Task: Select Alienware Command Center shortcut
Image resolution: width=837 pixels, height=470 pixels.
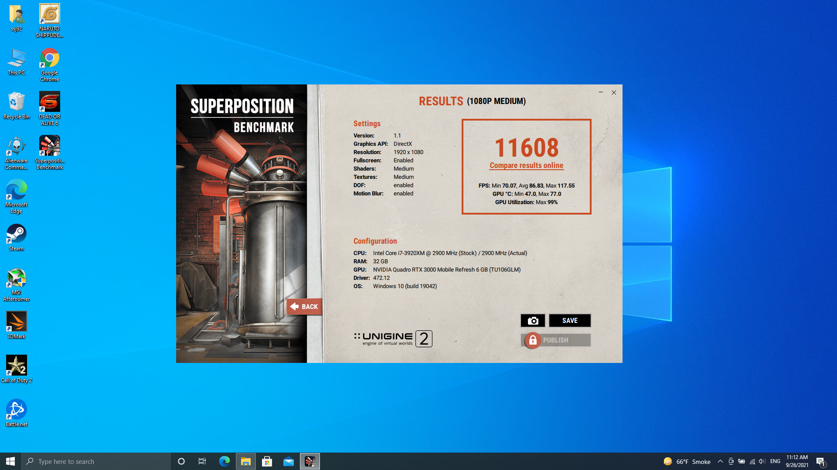Action: click(x=17, y=153)
